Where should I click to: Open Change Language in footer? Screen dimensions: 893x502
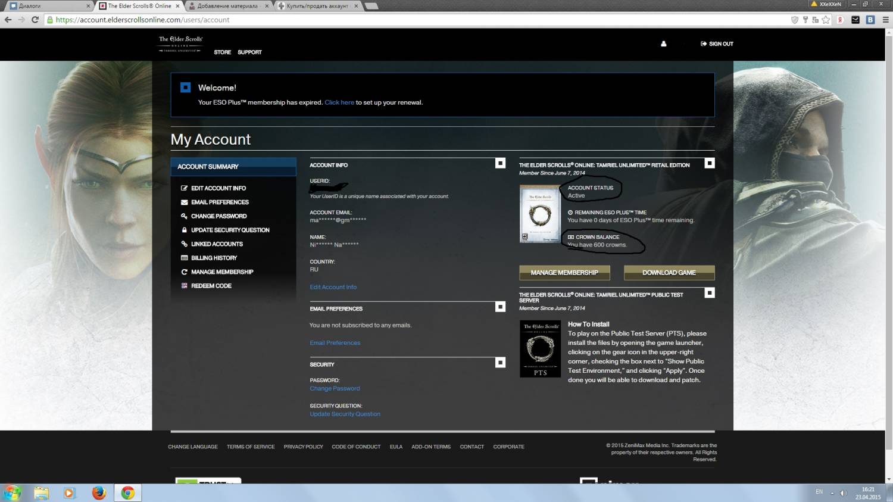(x=193, y=447)
